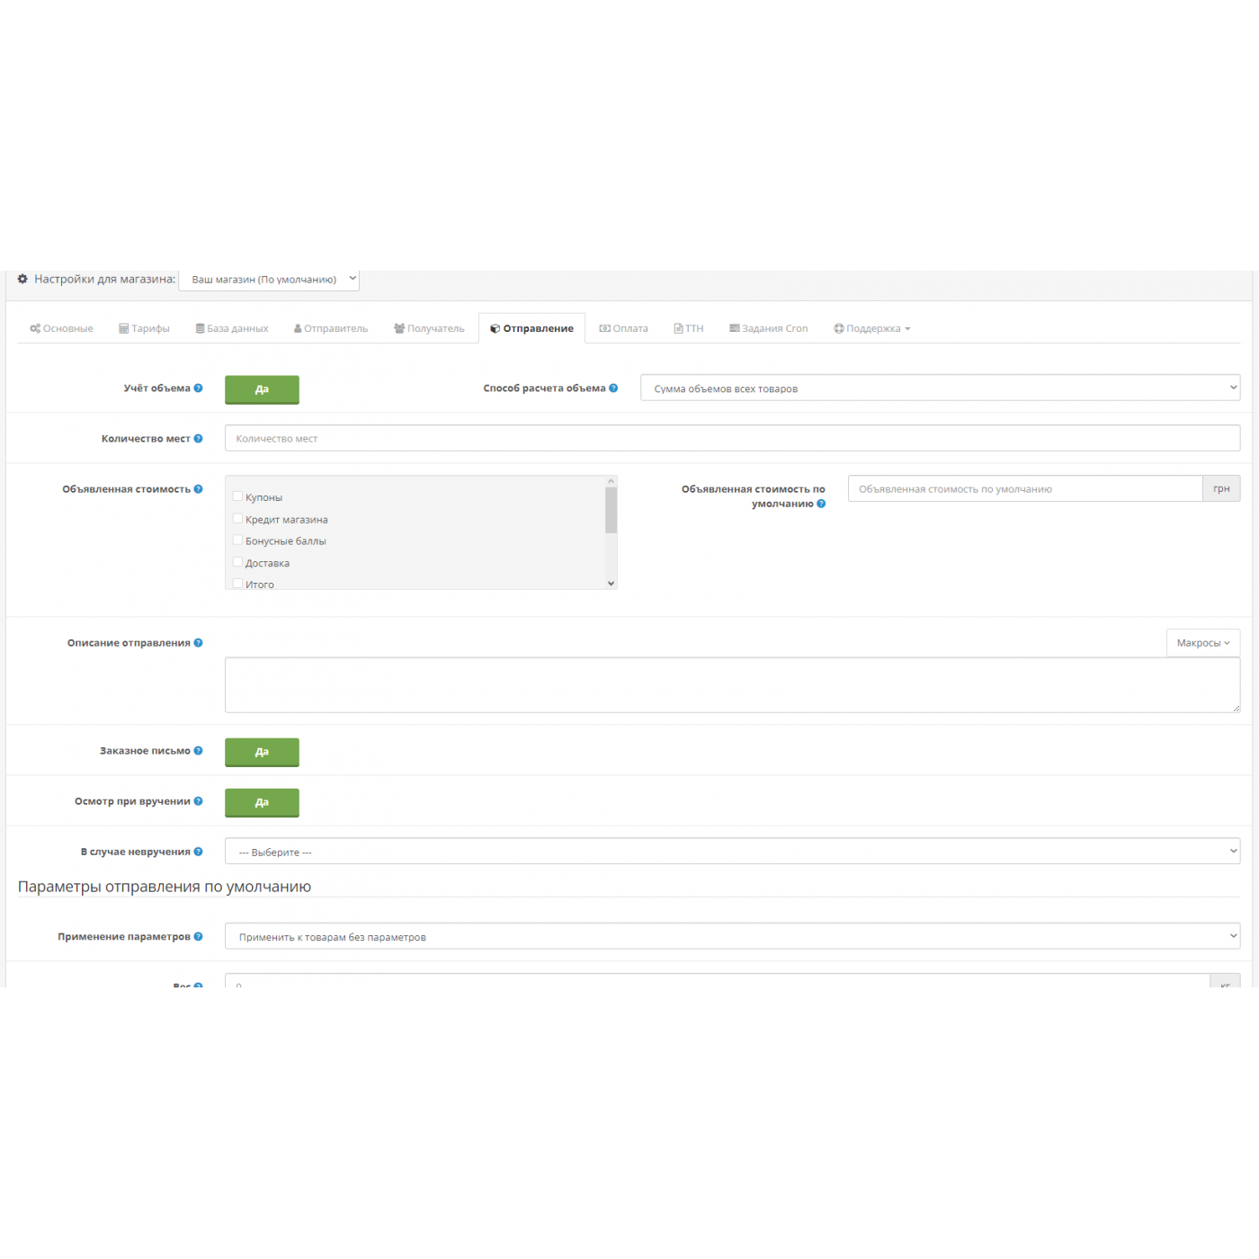Switch to the Тарифы tab
This screenshot has width=1259, height=1259.
click(x=144, y=329)
